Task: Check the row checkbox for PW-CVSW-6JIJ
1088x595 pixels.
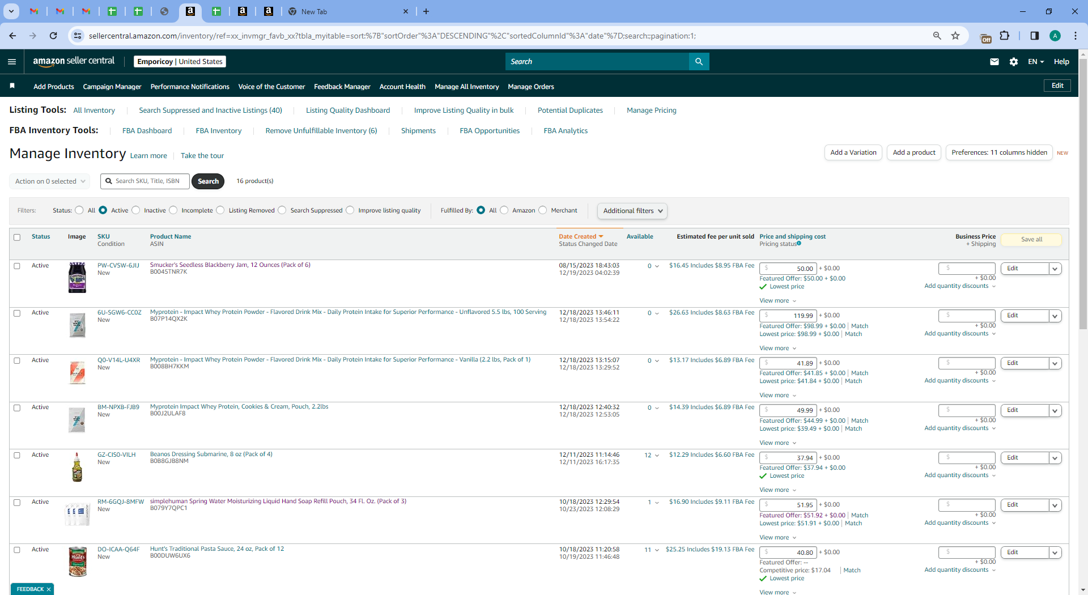Action: tap(17, 266)
